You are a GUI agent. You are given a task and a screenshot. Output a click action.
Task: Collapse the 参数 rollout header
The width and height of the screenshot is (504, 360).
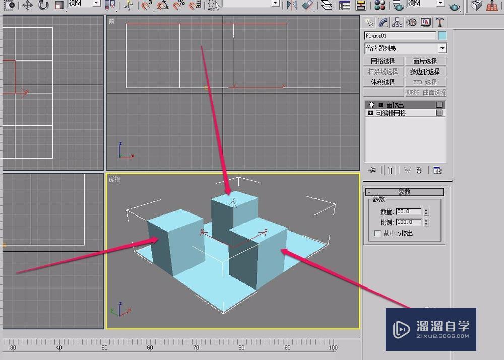click(404, 192)
